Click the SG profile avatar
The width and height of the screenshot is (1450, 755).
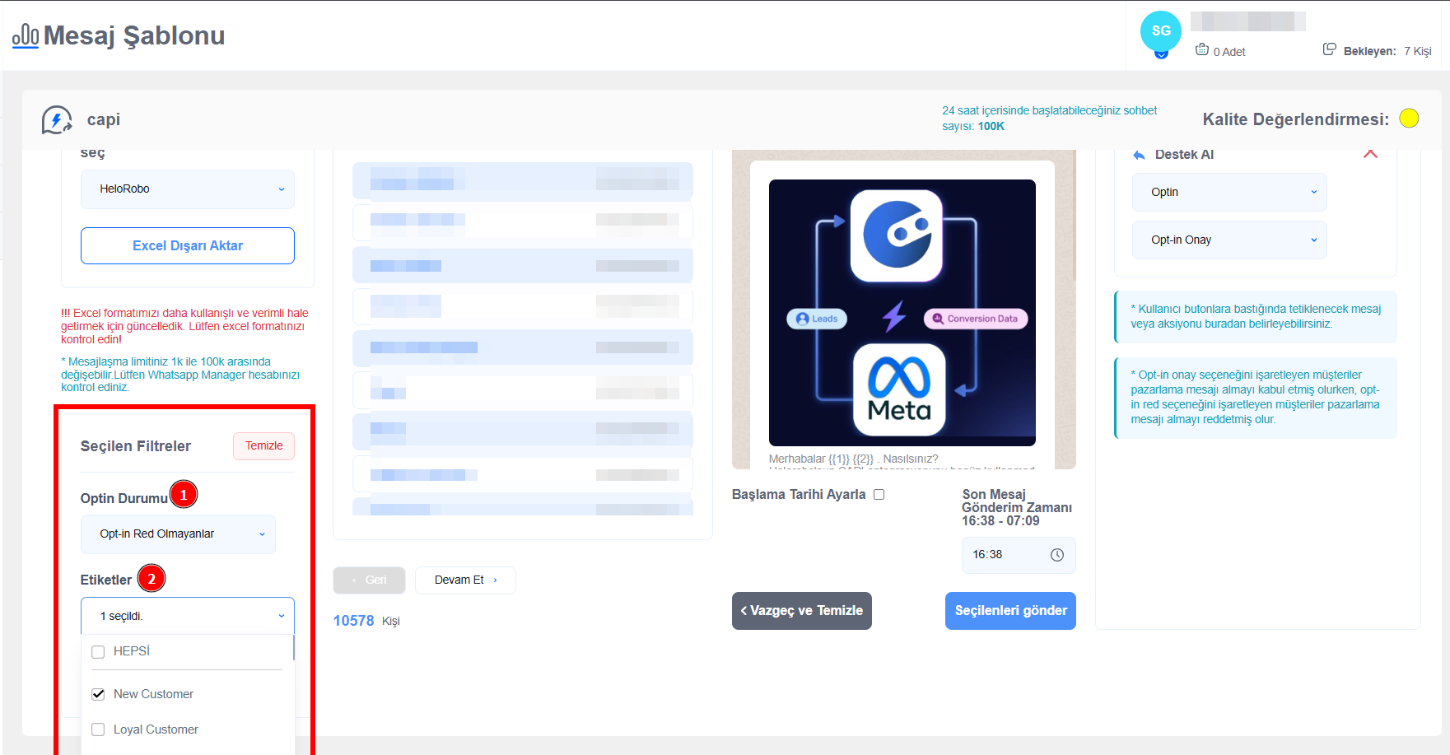(x=1160, y=31)
